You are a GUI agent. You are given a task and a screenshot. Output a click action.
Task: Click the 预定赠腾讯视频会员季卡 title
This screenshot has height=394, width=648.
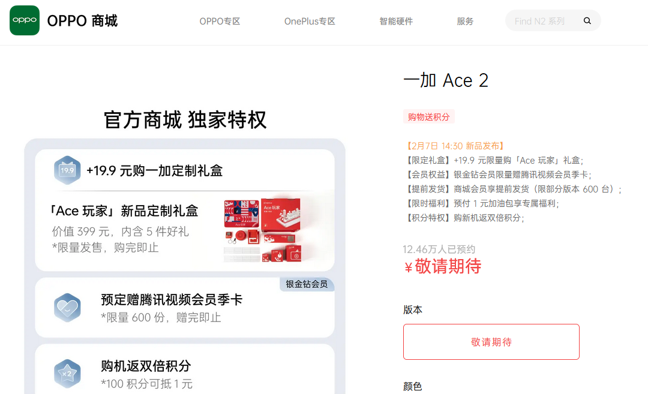(172, 300)
